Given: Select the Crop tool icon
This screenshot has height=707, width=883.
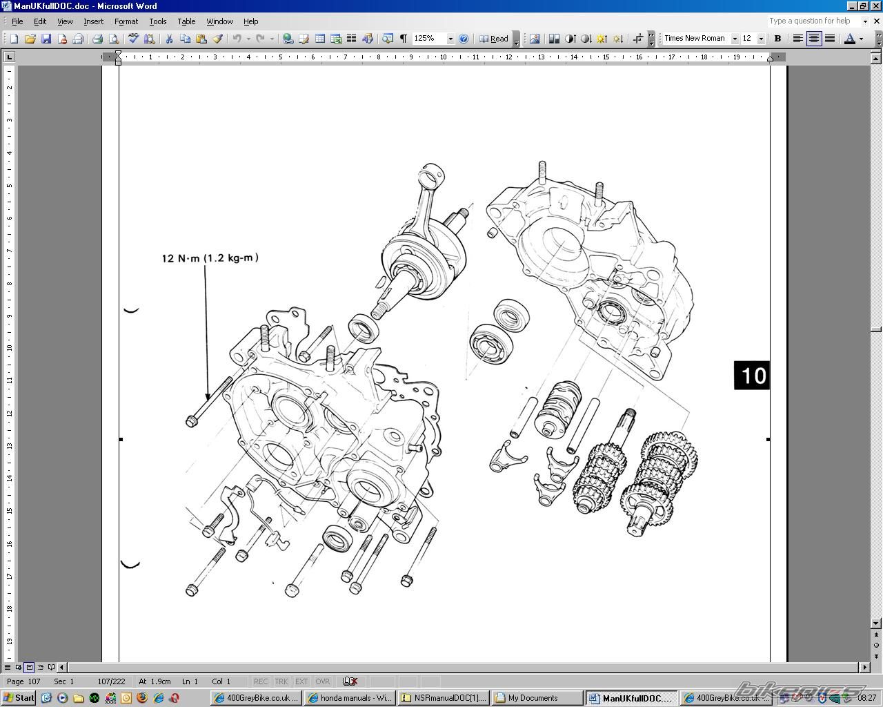Looking at the screenshot, I should tap(638, 39).
